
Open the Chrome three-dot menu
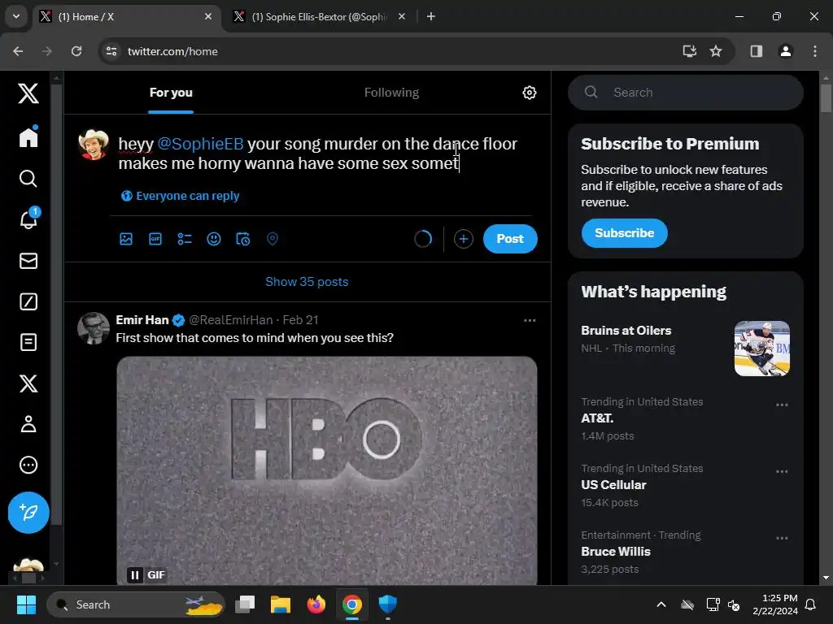(815, 51)
